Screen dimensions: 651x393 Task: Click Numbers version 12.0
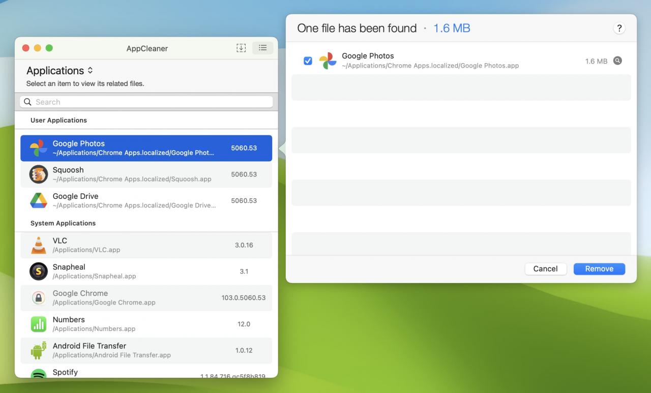coord(244,324)
